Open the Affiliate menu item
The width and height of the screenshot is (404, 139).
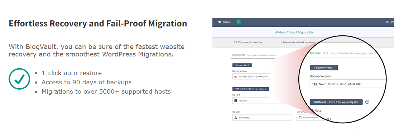click(x=227, y=22)
